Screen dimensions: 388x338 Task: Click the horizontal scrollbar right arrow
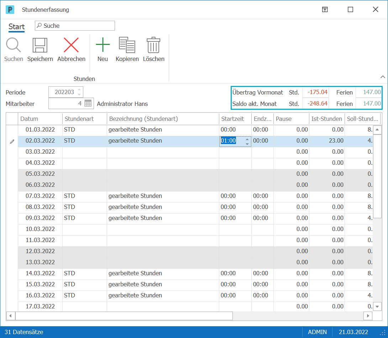click(x=368, y=316)
